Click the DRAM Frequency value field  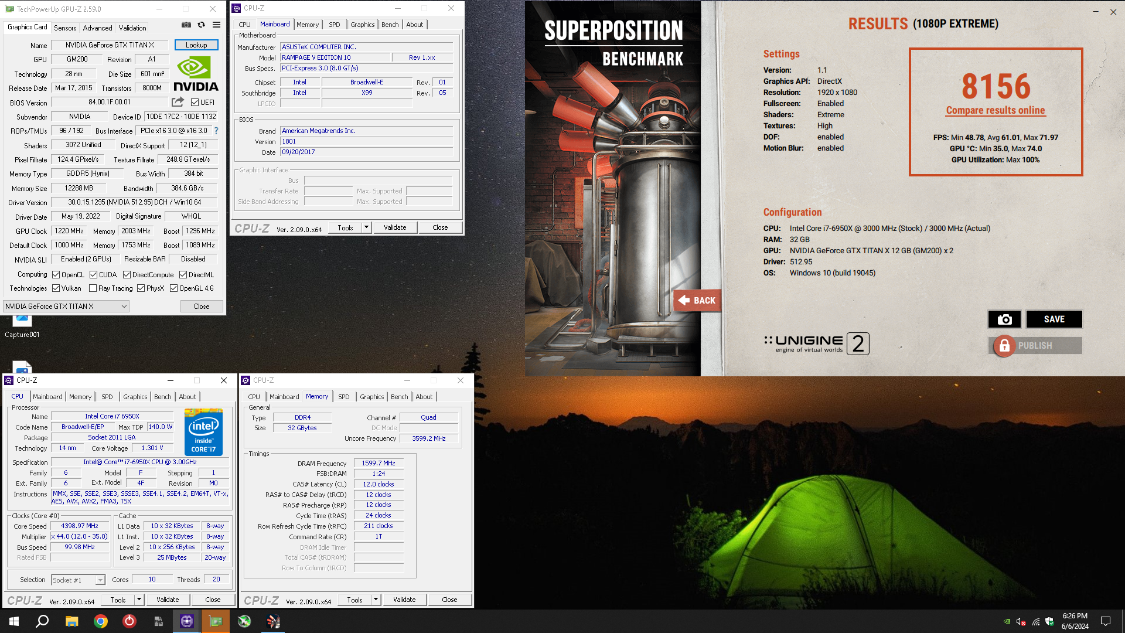[379, 463]
